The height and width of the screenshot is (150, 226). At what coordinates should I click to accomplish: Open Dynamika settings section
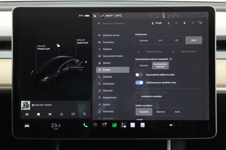[x=113, y=42]
